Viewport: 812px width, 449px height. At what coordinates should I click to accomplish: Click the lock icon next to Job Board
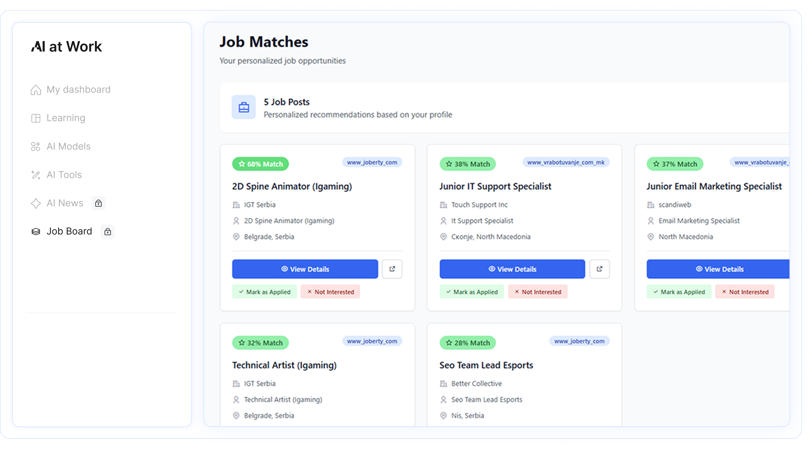tap(107, 232)
